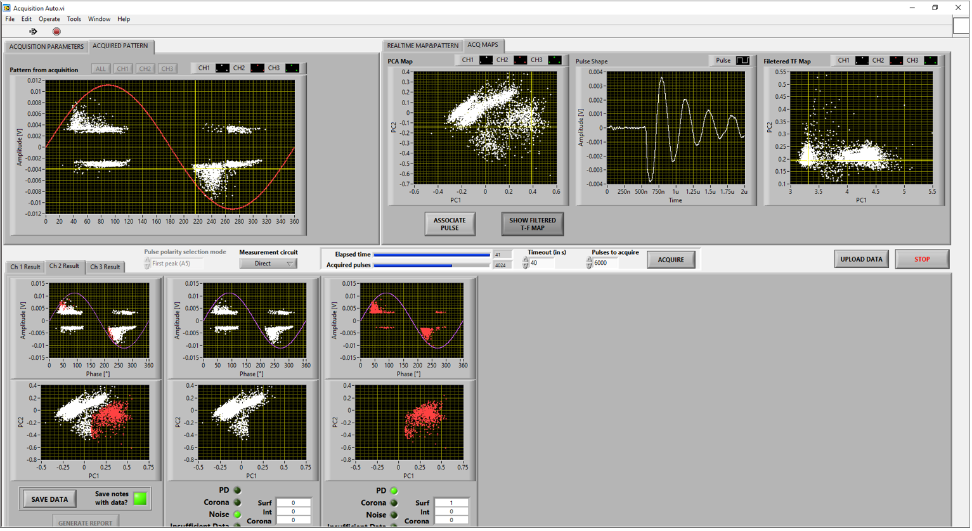This screenshot has width=972, height=531.
Task: Click the PD indicator LED in third result column
Action: tap(394, 491)
